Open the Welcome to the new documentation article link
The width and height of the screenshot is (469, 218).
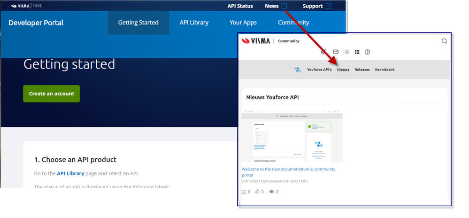click(288, 172)
